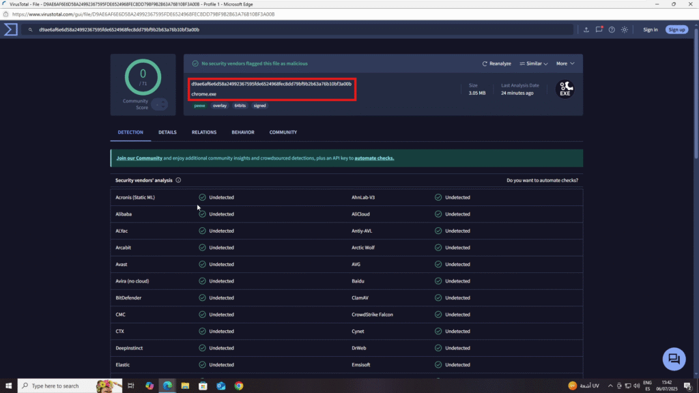Image resolution: width=699 pixels, height=393 pixels.
Task: Toggle the light/dark theme sun icon
Action: tap(625, 30)
